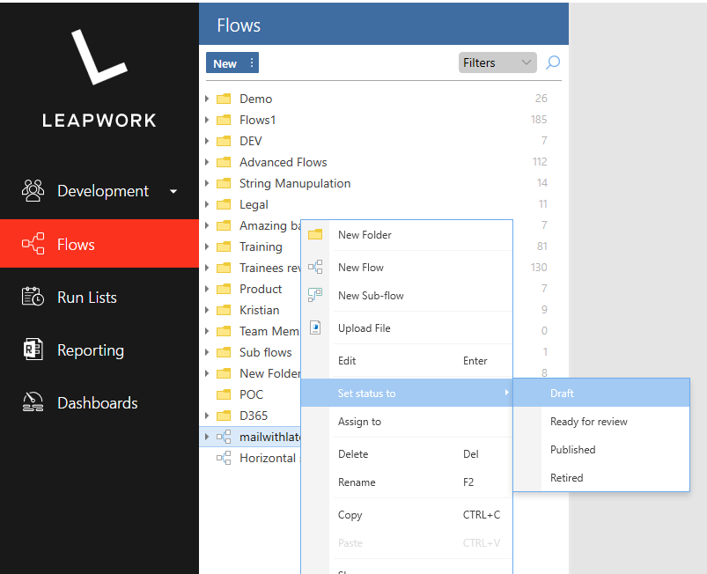This screenshot has width=707, height=574.
Task: Select the POC folder row
Action: (250, 394)
